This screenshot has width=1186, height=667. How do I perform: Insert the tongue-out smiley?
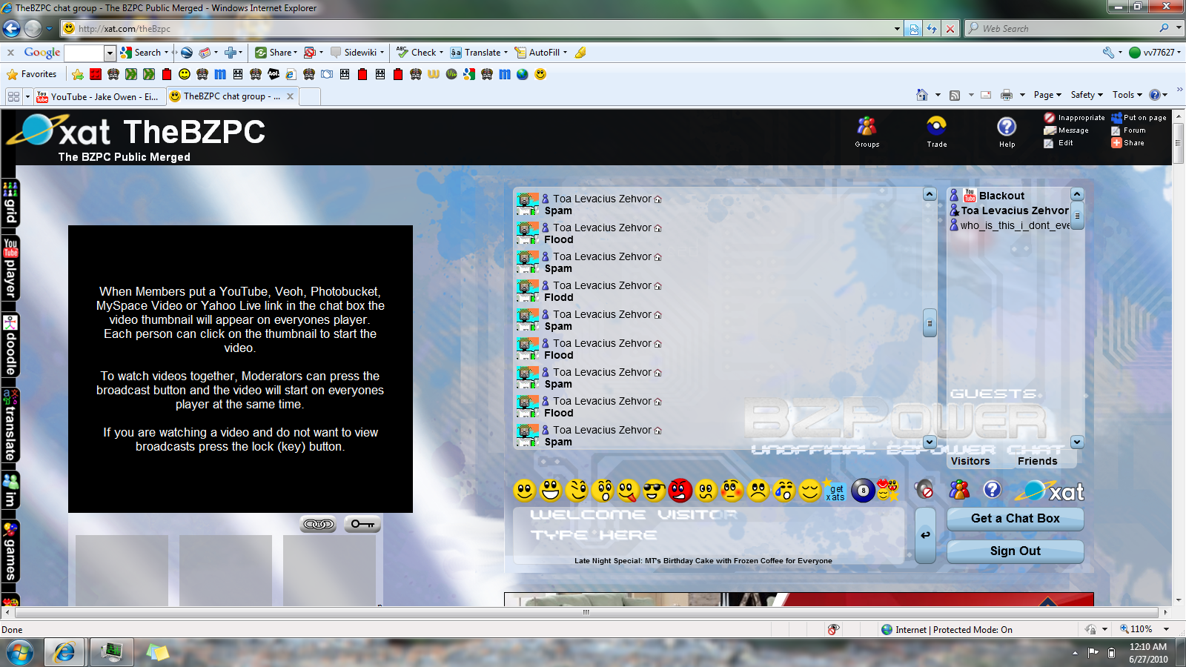click(628, 491)
